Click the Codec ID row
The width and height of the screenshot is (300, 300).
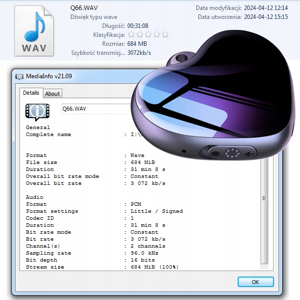tap(80, 218)
